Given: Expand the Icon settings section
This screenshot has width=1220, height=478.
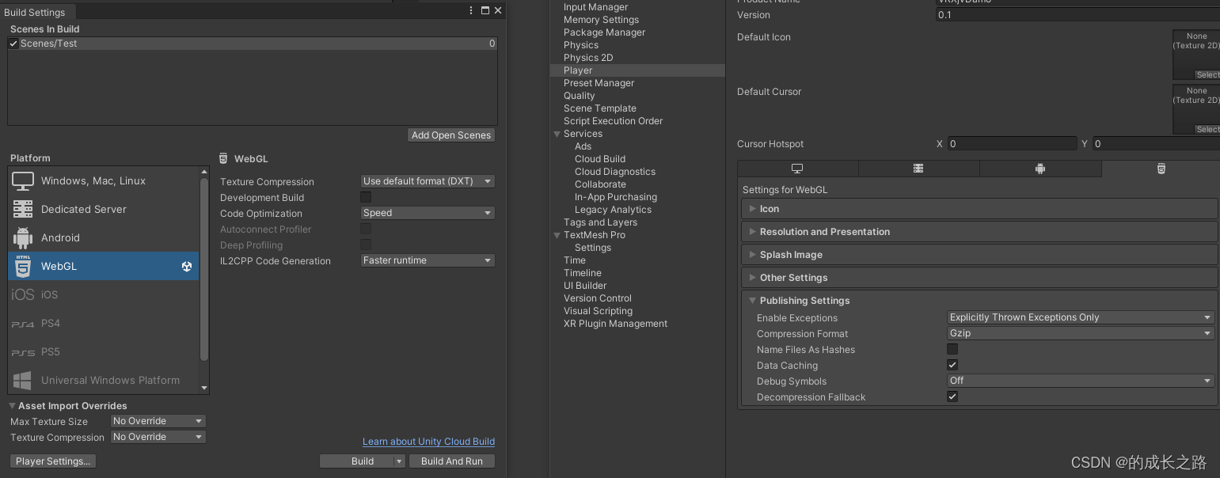Looking at the screenshot, I should pos(979,209).
